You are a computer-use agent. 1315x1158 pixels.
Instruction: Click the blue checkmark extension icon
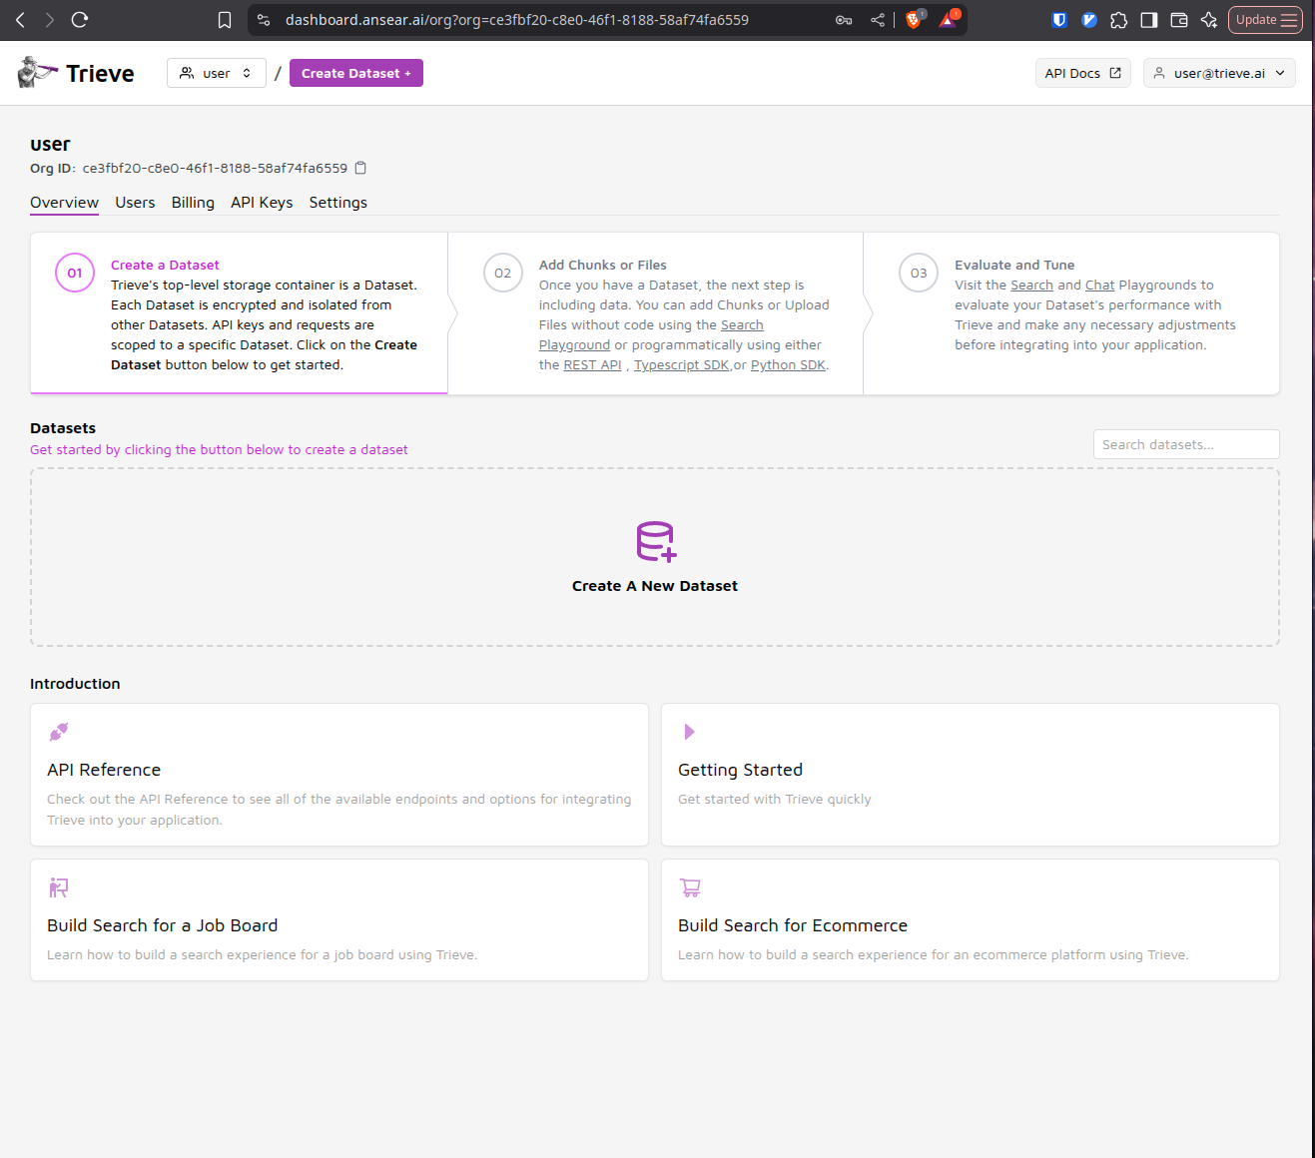(1089, 20)
